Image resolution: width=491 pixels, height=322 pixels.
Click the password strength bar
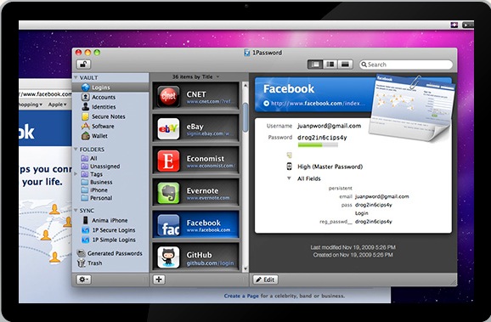[318, 145]
